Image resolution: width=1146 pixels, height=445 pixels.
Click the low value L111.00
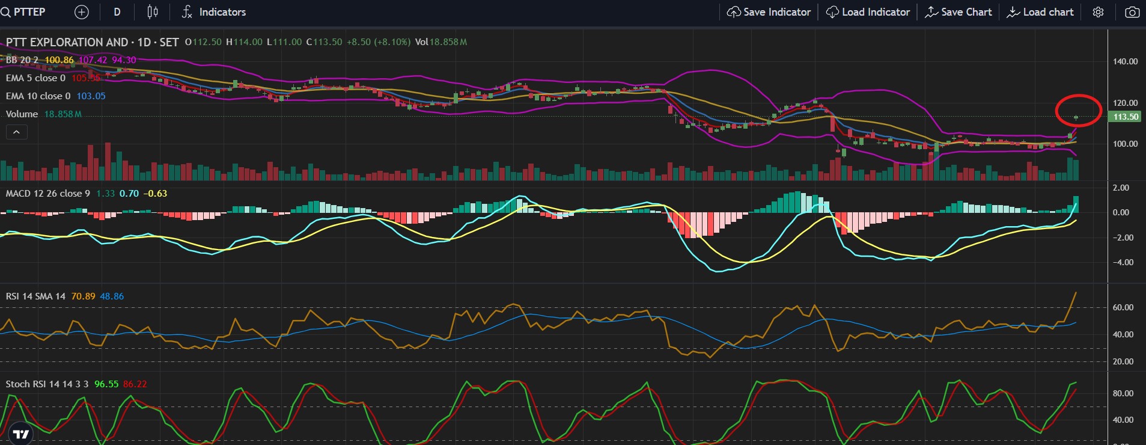point(284,42)
